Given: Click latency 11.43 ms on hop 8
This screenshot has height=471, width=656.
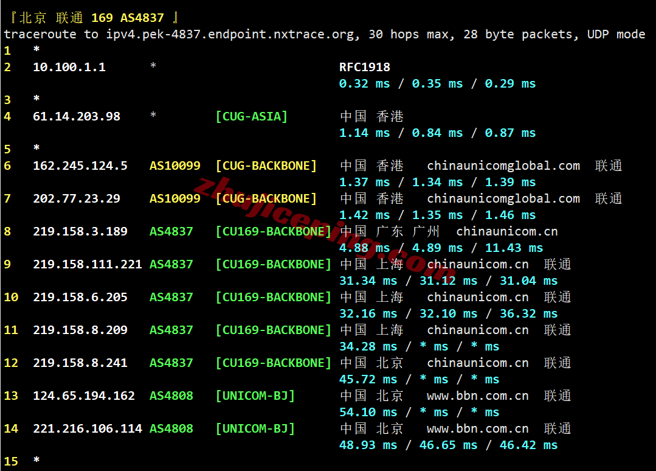Looking at the screenshot, I should point(514,248).
